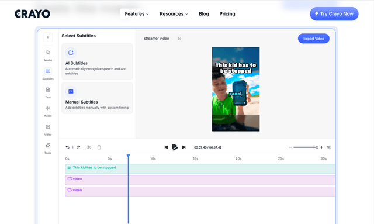The width and height of the screenshot is (374, 224).
Task: Redo the last edit
Action: point(78,147)
